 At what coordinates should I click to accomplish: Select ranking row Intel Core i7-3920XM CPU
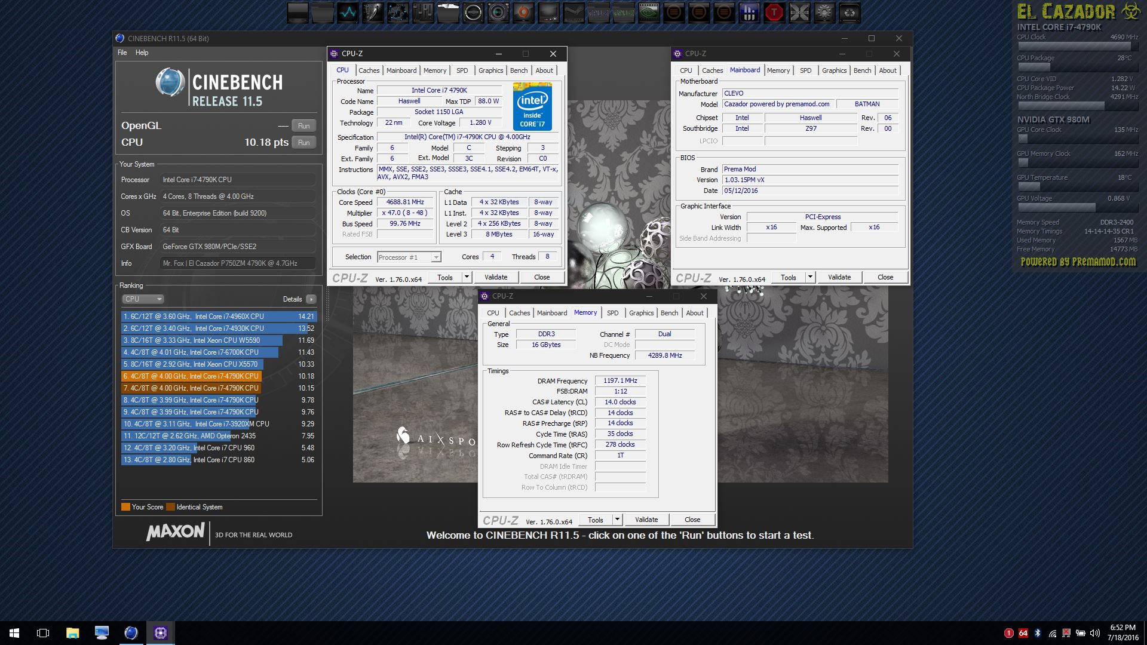(219, 424)
